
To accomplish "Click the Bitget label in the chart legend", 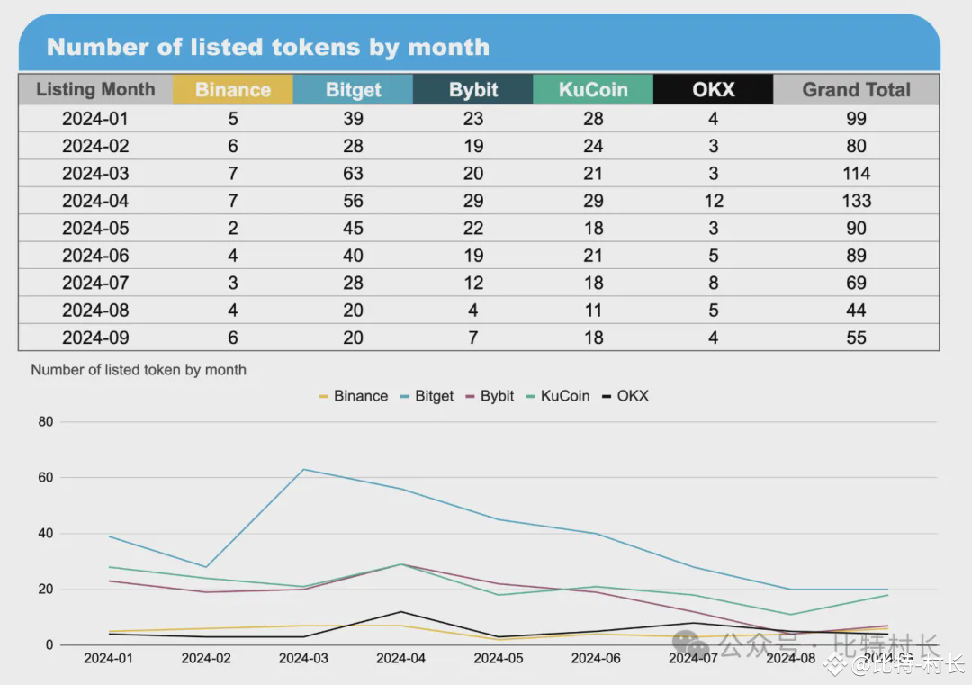I will 434,396.
